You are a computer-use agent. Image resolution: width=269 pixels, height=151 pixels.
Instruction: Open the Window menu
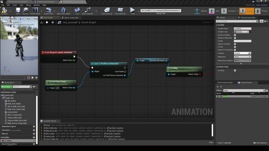tap(37, 5)
